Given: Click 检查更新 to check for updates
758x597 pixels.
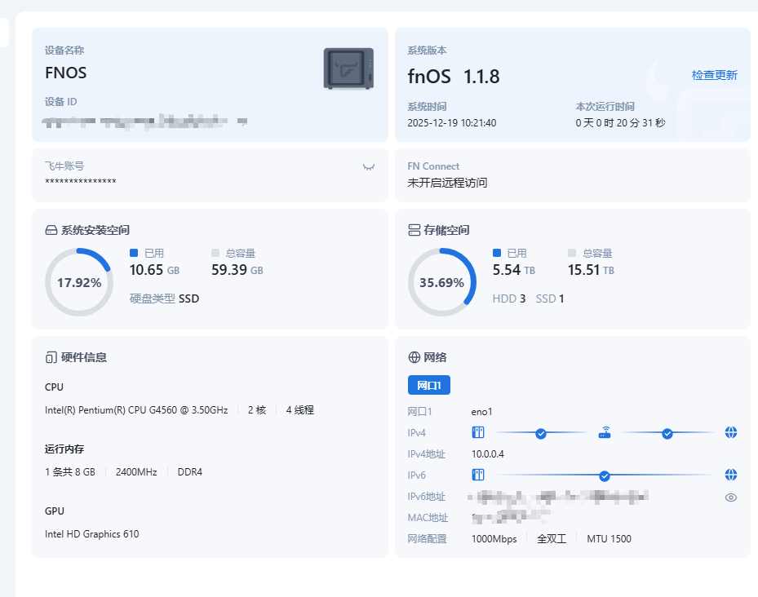Looking at the screenshot, I should pyautogui.click(x=714, y=75).
